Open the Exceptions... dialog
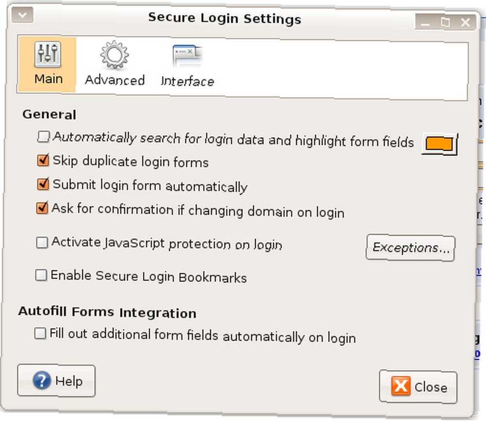 point(411,247)
